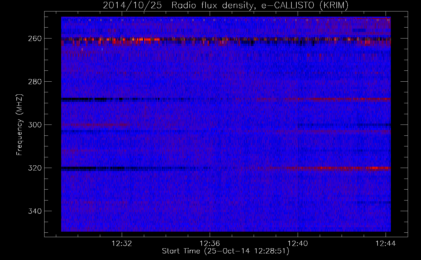Click the 'Frequency (MHZ)' y-axis label
The height and width of the screenshot is (260, 421).
[x=19, y=125]
